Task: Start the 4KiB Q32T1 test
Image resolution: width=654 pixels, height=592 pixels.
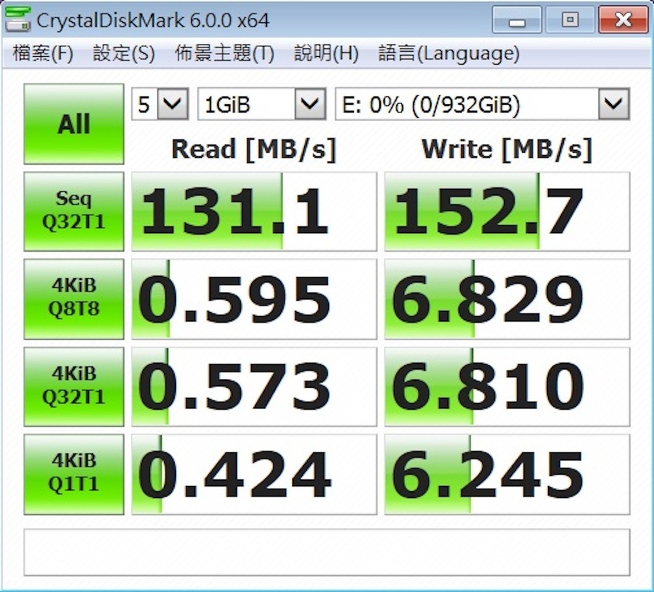Action: click(x=74, y=387)
